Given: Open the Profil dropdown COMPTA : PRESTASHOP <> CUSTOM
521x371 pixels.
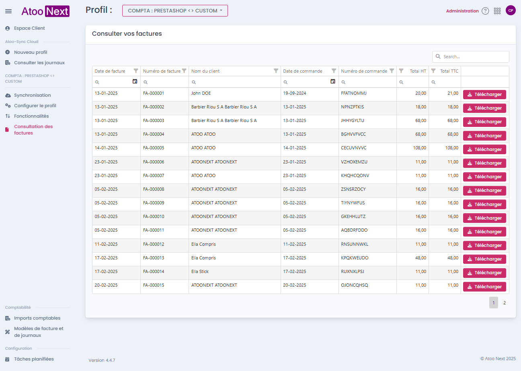Looking at the screenshot, I should click(175, 11).
